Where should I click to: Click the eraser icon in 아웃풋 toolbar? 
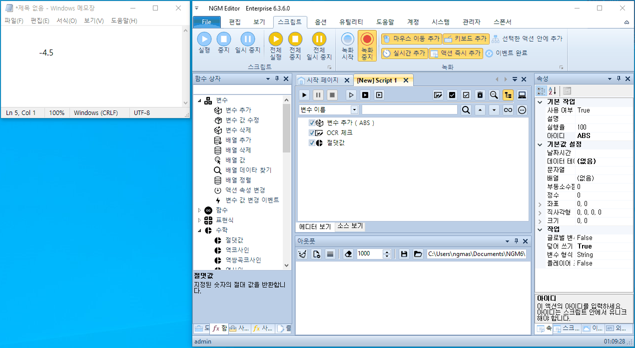[348, 254]
